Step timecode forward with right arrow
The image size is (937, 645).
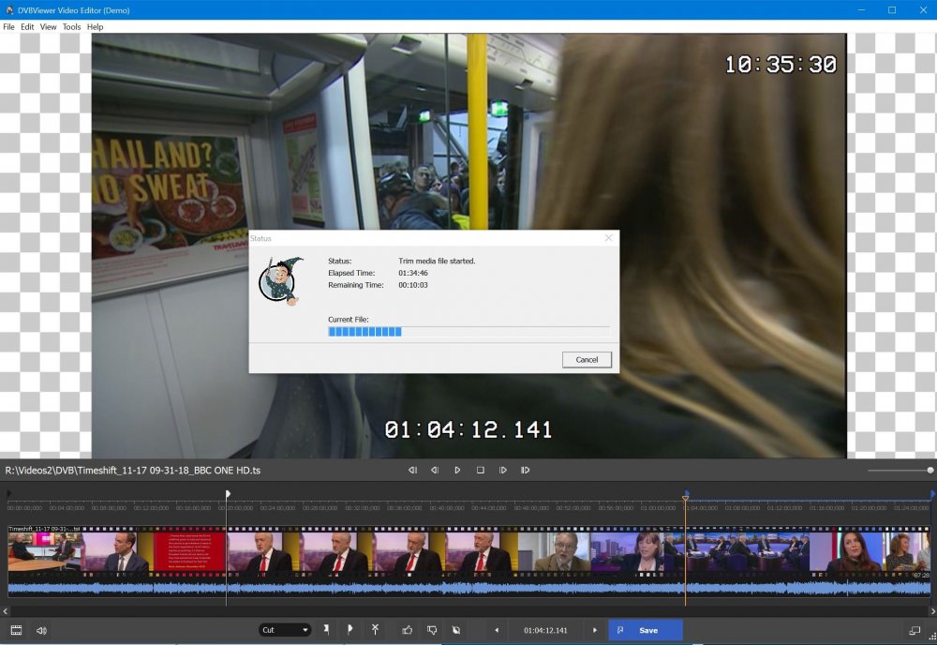click(x=595, y=630)
